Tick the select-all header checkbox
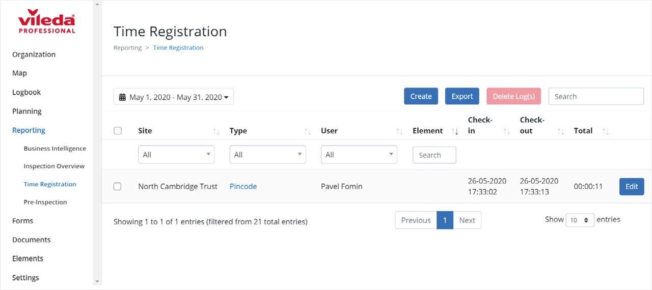The width and height of the screenshot is (652, 290). (x=118, y=131)
